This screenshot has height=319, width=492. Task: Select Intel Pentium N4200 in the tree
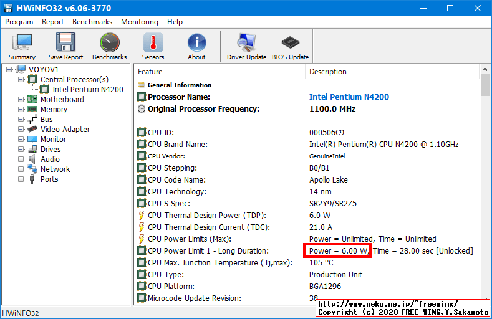[88, 90]
